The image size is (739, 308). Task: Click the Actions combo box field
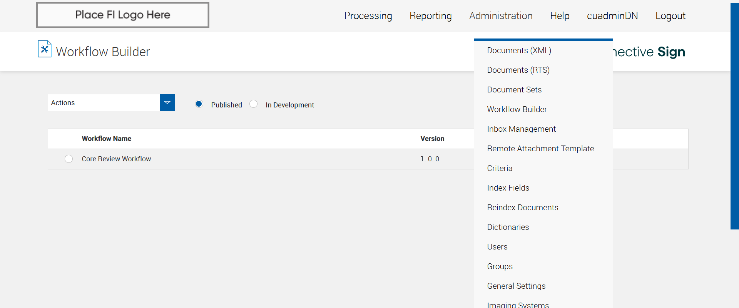click(104, 103)
